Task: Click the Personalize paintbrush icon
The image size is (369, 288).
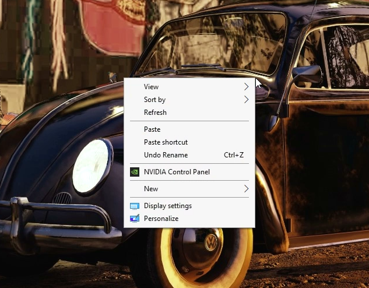Action: [135, 219]
